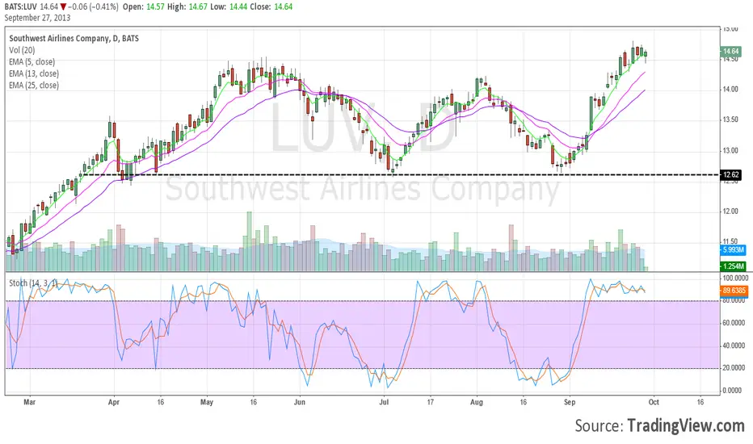Select the EMA (5, close) legend entry
Screen dimensions: 753x444
coord(32,62)
